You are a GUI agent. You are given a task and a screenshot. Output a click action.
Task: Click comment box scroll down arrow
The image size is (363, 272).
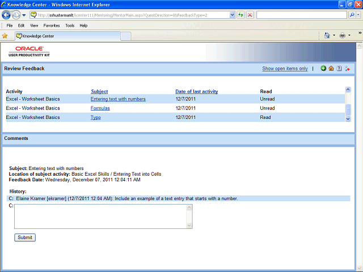tap(189, 226)
